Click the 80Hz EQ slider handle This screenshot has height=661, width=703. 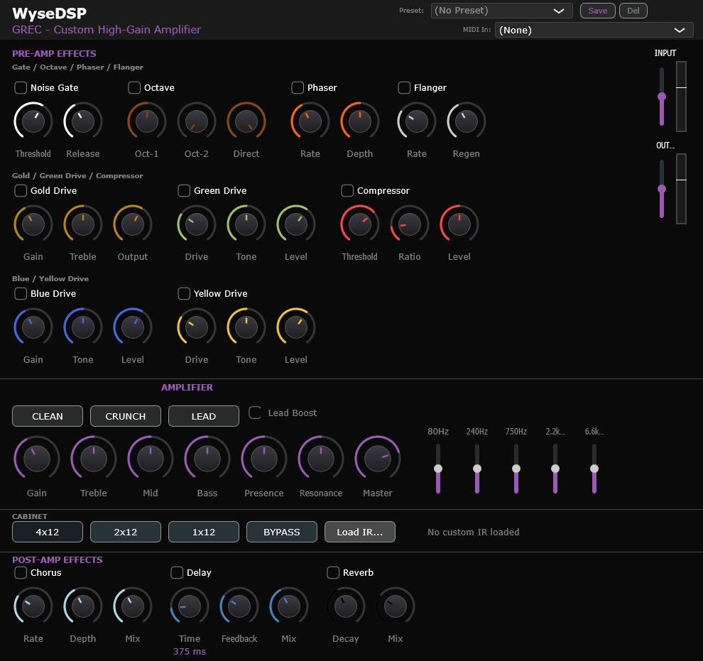[x=438, y=469]
